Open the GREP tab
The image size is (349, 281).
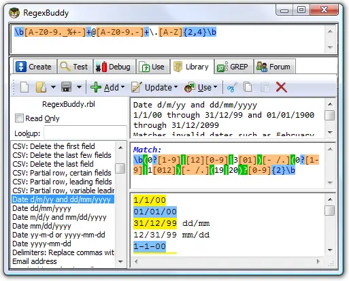click(234, 67)
